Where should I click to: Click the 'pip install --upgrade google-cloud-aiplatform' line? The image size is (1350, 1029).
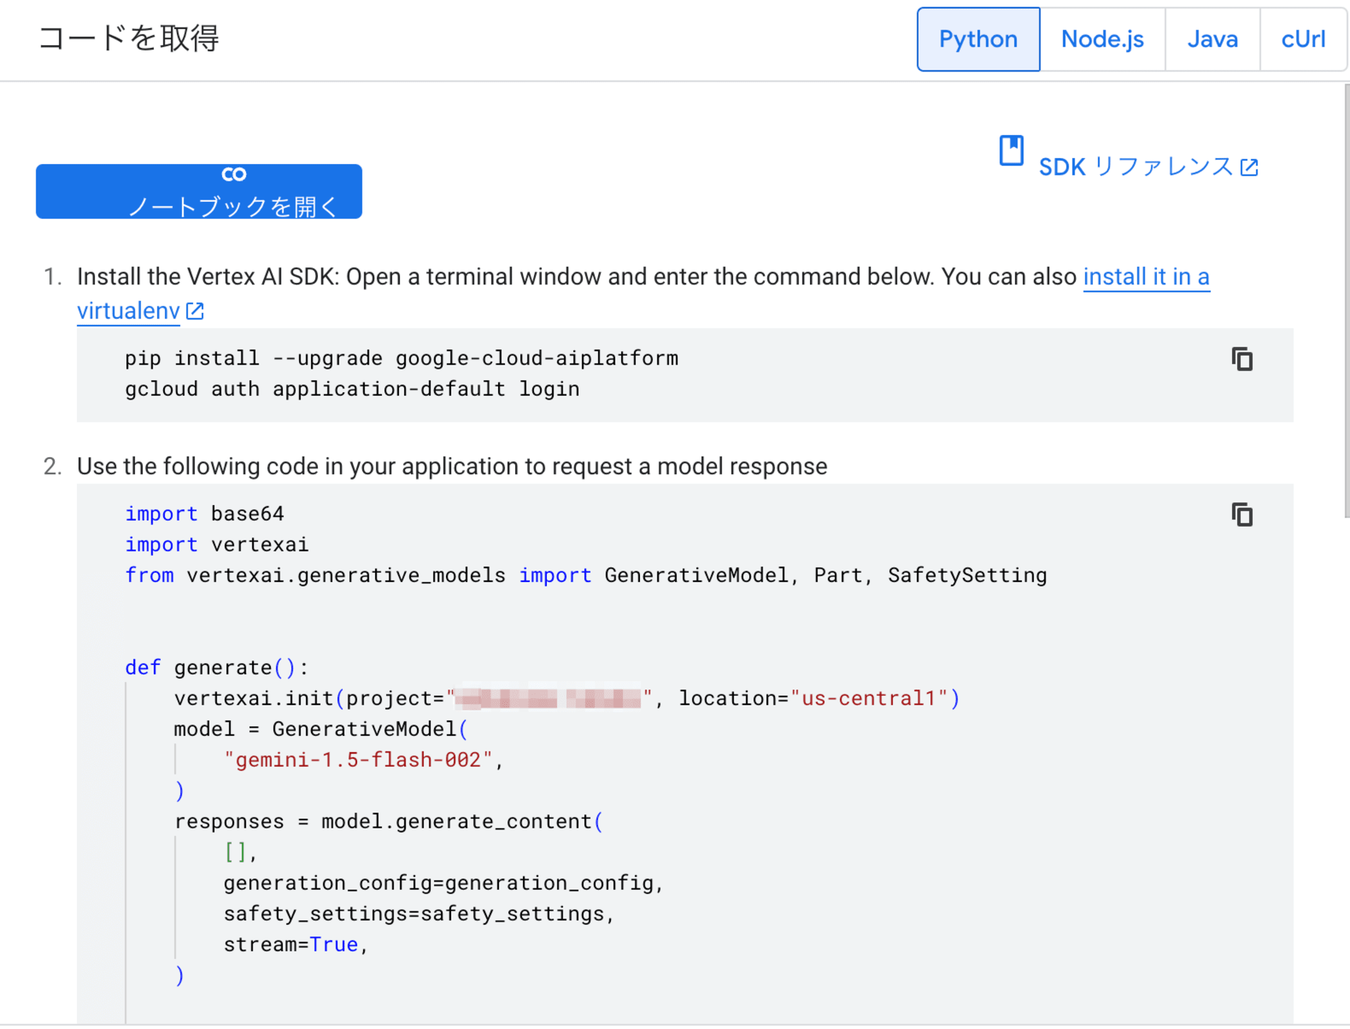pos(402,359)
